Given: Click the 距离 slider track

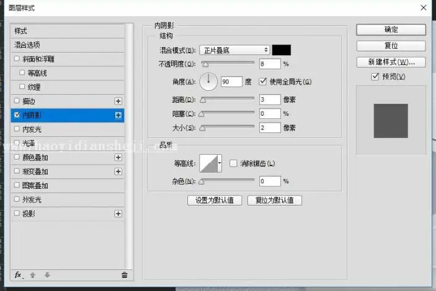Looking at the screenshot, I should [228, 98].
